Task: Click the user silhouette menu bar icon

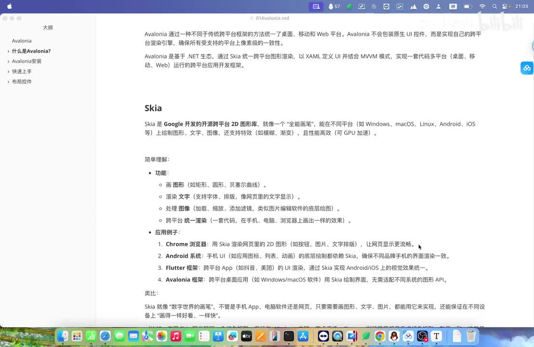Action: click(x=439, y=6)
